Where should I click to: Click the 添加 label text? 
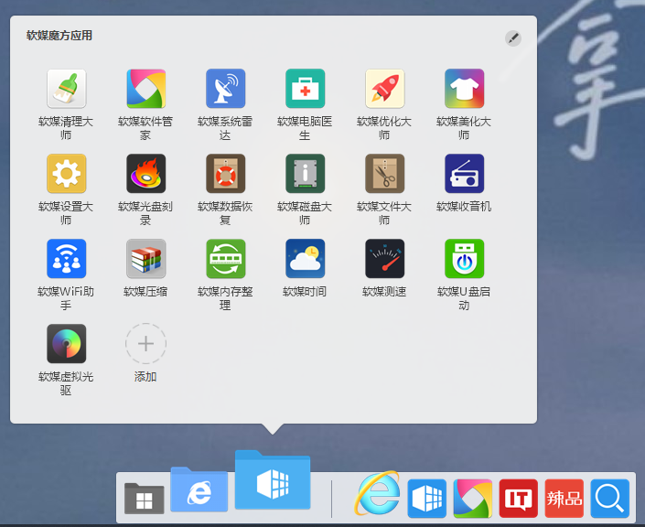click(x=145, y=376)
